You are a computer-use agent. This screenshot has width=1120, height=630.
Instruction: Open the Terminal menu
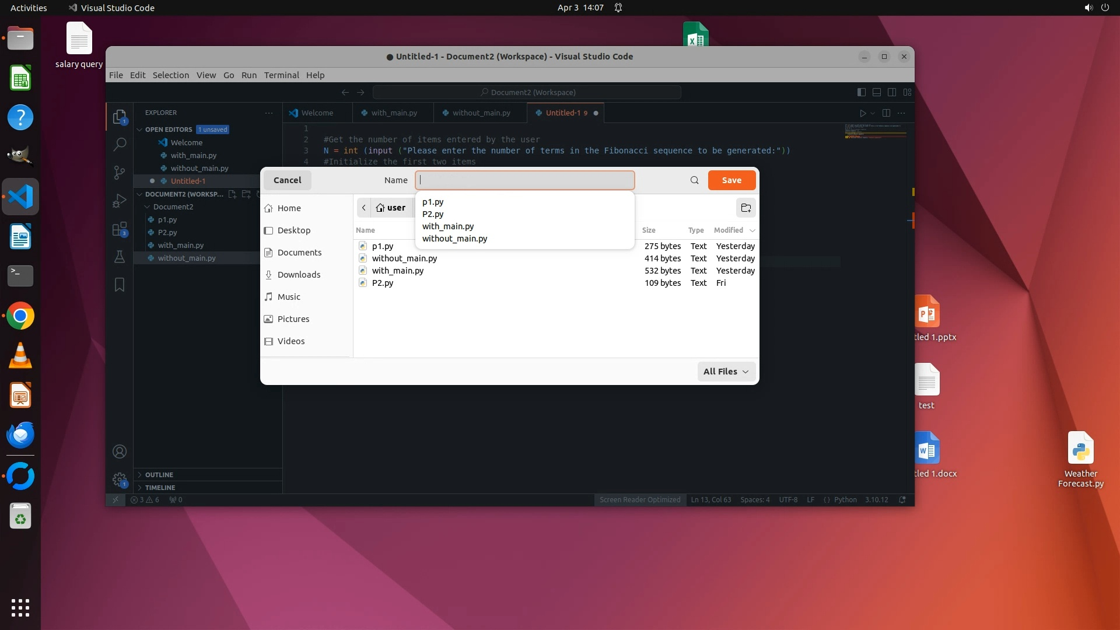point(281,75)
